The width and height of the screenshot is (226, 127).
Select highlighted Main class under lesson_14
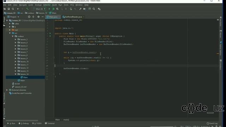(25, 77)
